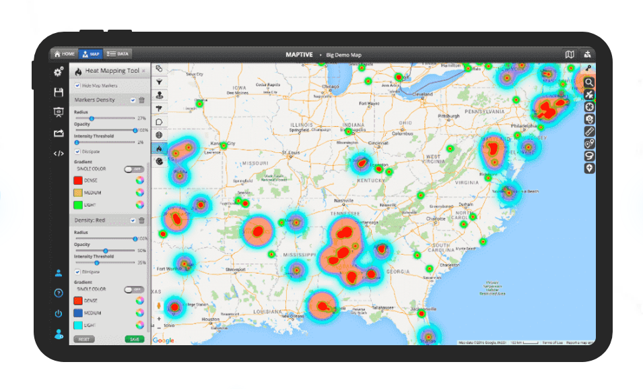Click the center map crosshair icon
Viewport: 643px width, 389px height.
(589, 107)
